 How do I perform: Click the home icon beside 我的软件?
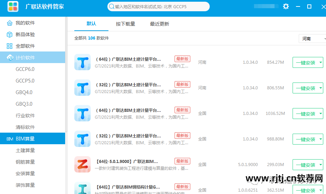pyautogui.click(x=10, y=23)
